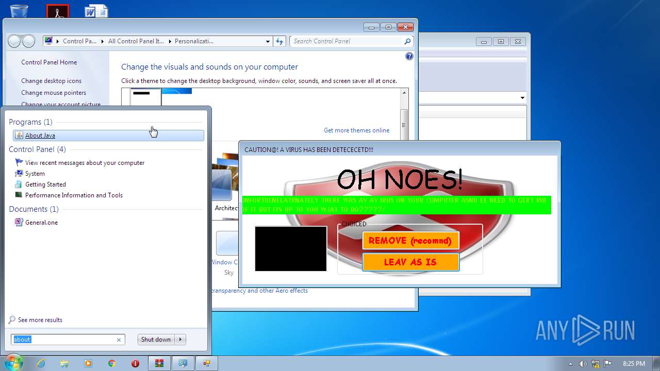
Task: Clear the Start menu search text
Action: point(119,340)
